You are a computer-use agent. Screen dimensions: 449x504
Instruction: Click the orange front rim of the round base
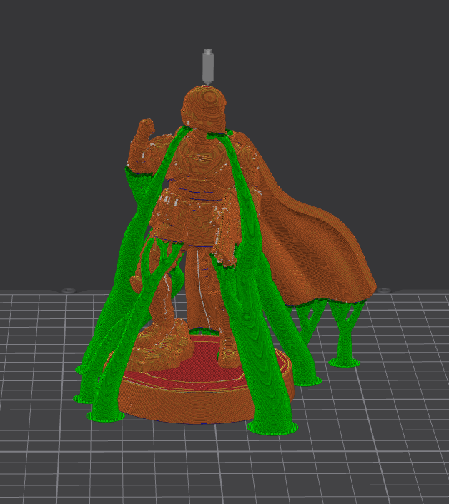pos(186,405)
